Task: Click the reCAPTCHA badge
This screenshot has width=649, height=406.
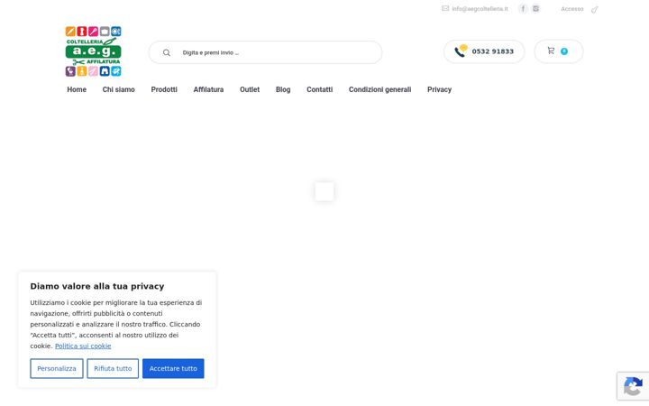Action: (633, 386)
